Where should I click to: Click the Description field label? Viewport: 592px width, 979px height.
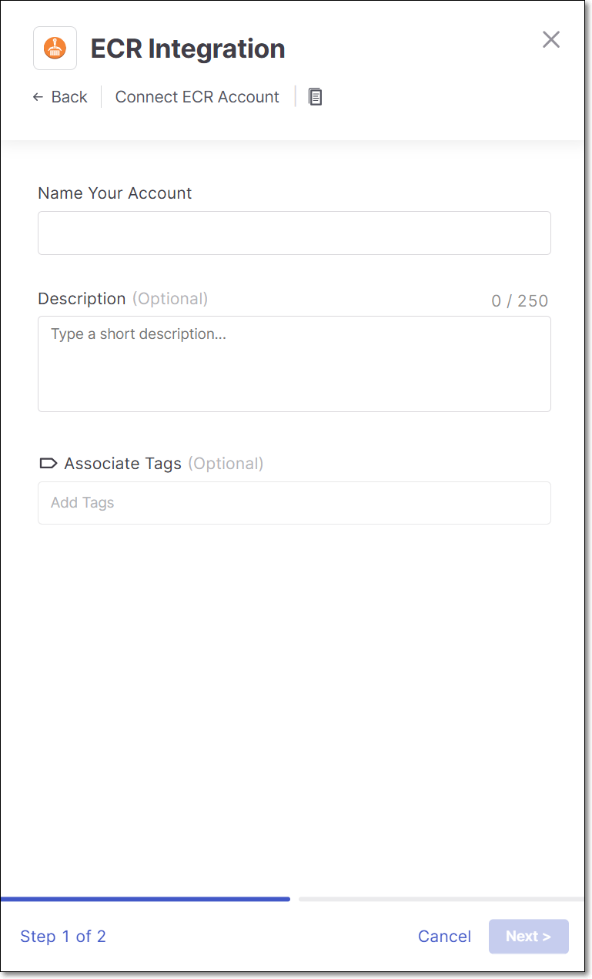click(x=82, y=299)
